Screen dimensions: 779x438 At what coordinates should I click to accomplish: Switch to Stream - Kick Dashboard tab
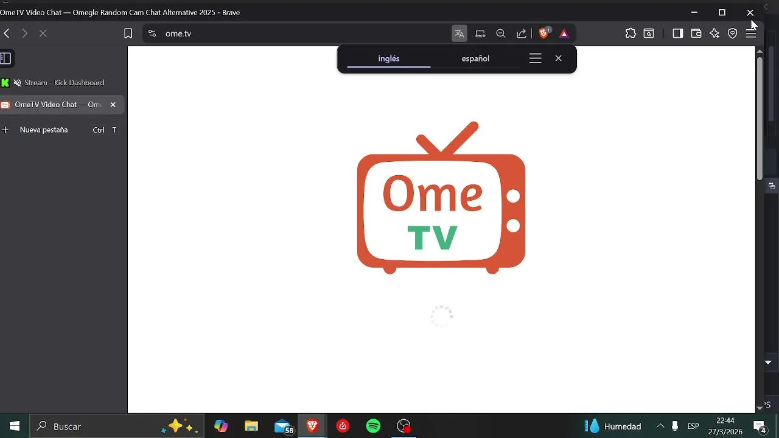click(62, 83)
